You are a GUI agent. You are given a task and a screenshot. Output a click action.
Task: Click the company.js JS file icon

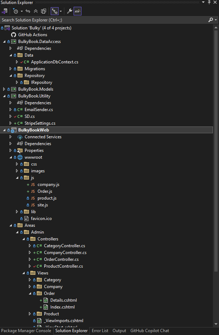(33, 185)
